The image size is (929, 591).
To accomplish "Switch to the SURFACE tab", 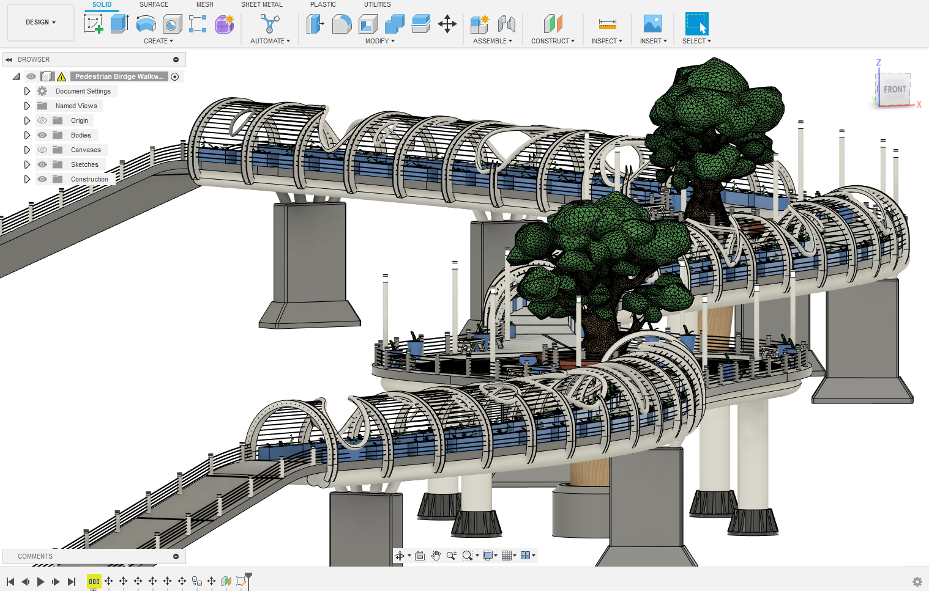I will coord(153,4).
